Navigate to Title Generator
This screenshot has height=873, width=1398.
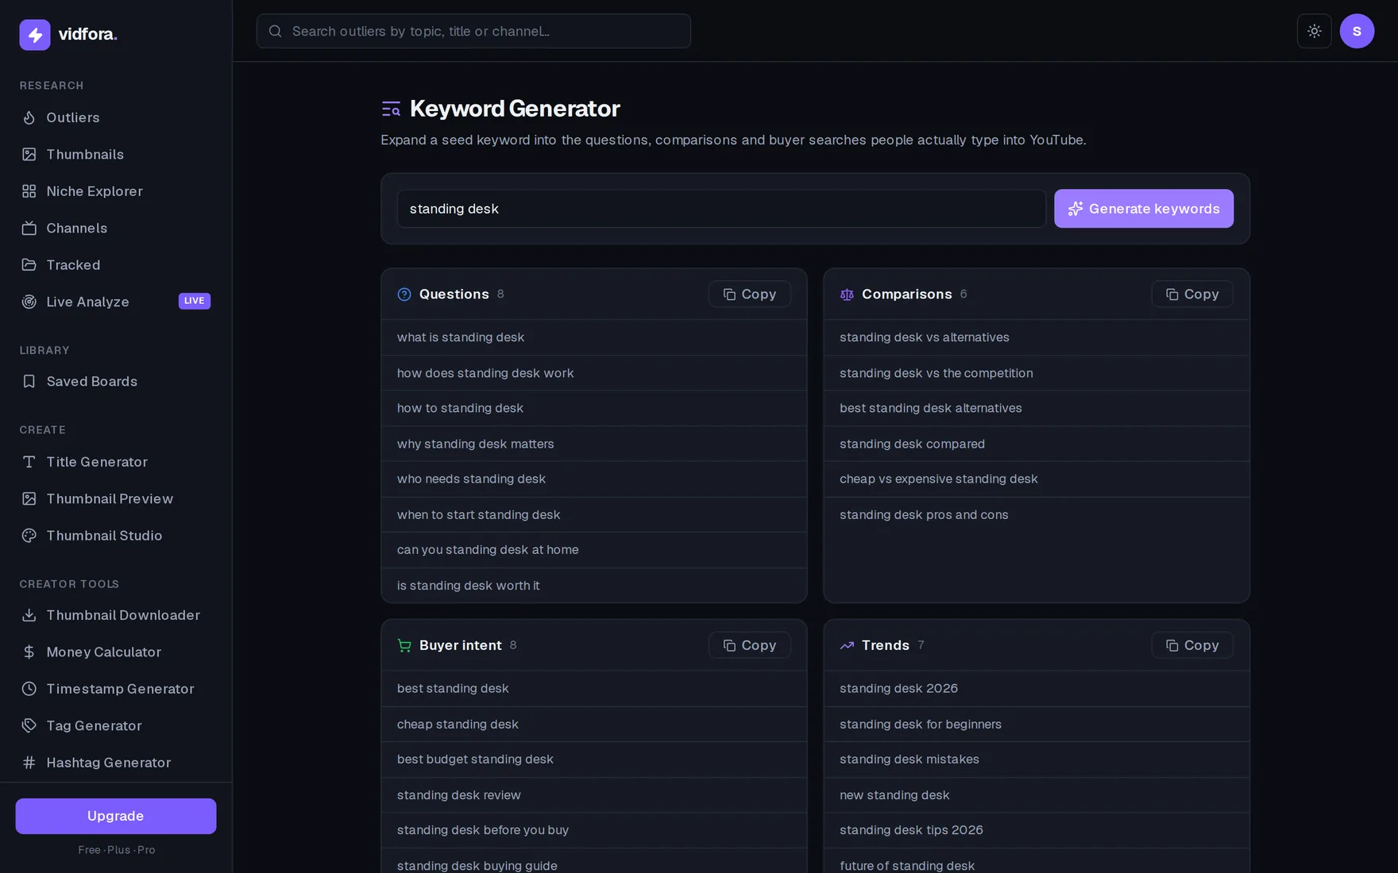tap(116, 462)
